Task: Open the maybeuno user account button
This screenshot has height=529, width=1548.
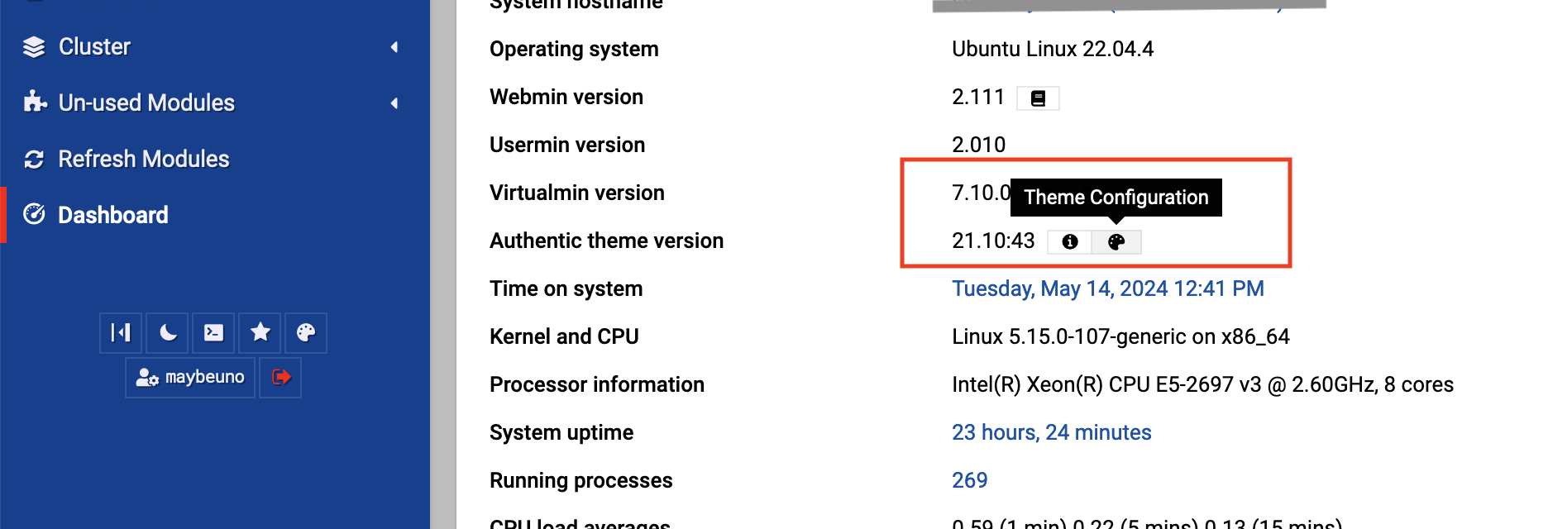Action: coord(190,377)
